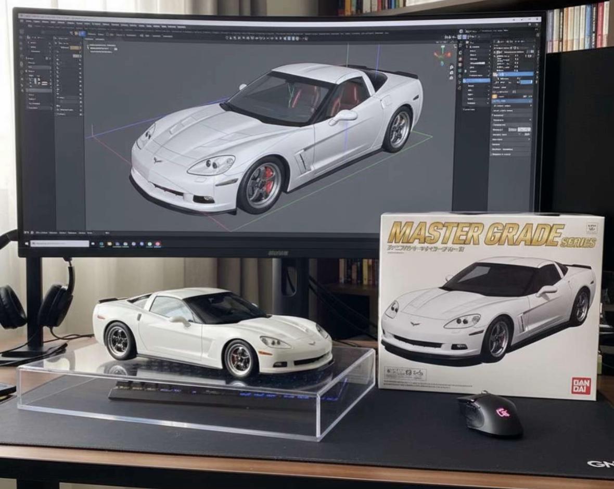Screen dimensions: 614x489
Task: Select the blue-highlighted active tool button in the toolbar
Action: (x=82, y=34)
